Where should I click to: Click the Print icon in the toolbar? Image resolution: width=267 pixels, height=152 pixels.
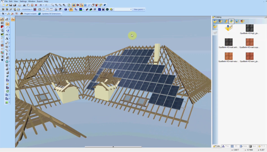(x=20, y=5)
